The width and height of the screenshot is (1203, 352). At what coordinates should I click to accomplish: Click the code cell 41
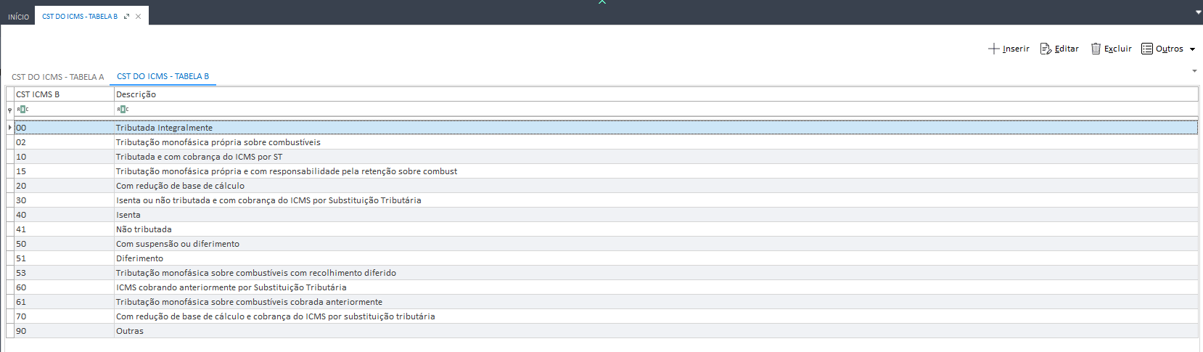pos(64,229)
